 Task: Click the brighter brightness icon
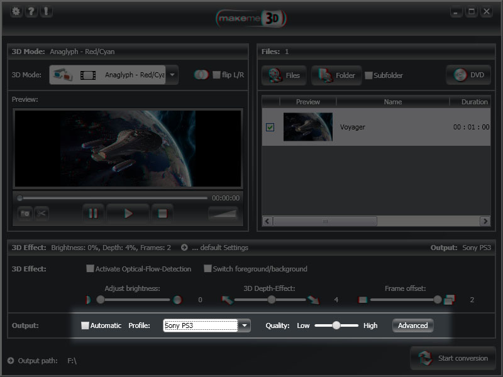pyautogui.click(x=177, y=300)
